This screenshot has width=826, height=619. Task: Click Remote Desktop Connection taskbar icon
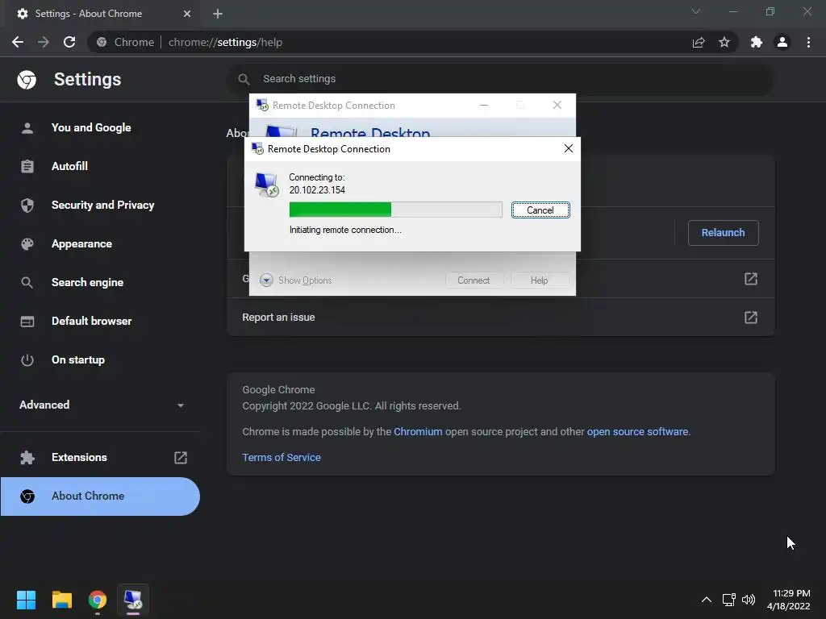pyautogui.click(x=133, y=600)
